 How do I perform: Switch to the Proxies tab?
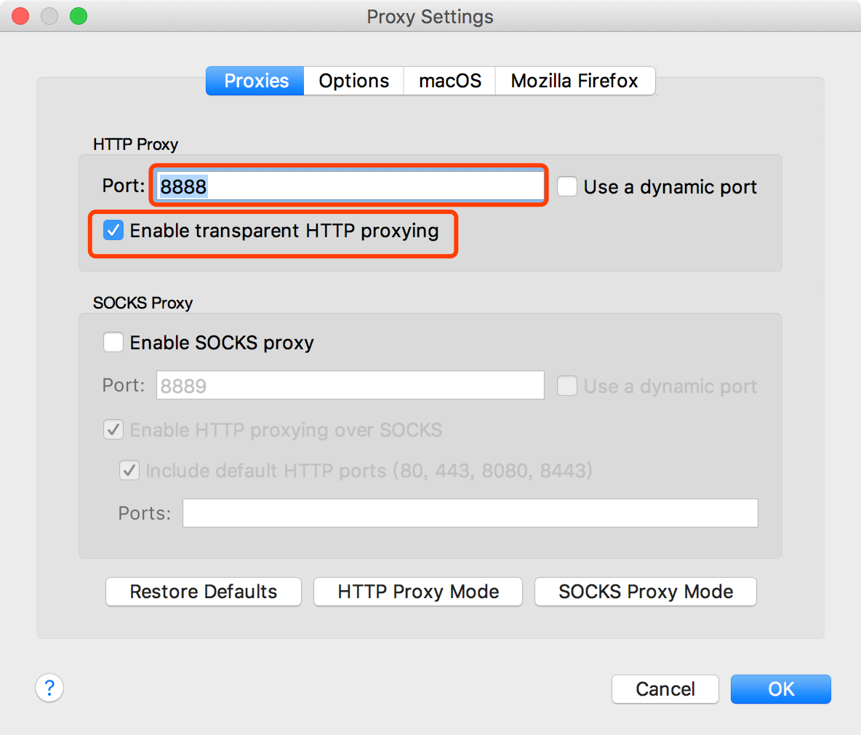click(255, 81)
